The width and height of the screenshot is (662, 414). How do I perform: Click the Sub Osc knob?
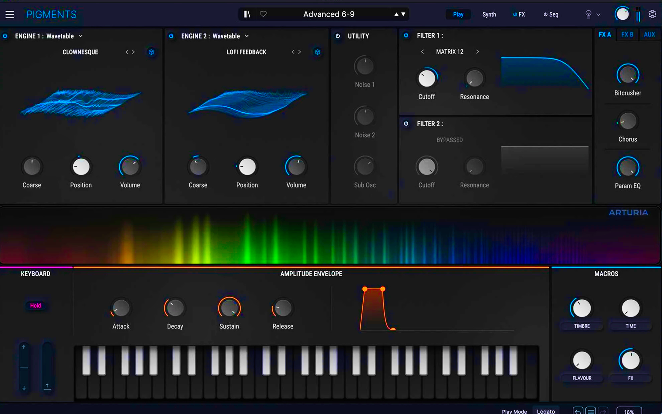(x=365, y=167)
